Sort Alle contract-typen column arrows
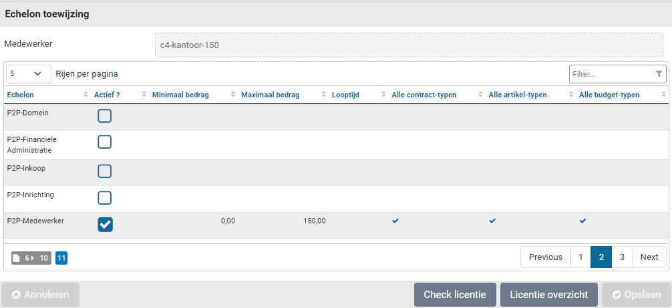672x308 pixels. coord(482,95)
